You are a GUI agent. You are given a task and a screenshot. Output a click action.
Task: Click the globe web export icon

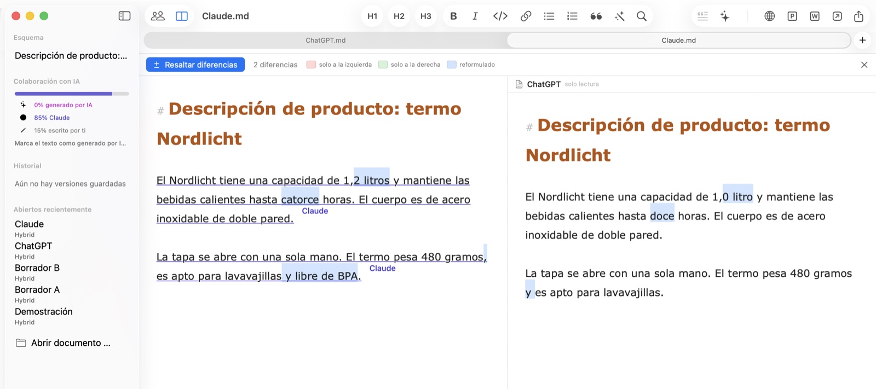769,16
